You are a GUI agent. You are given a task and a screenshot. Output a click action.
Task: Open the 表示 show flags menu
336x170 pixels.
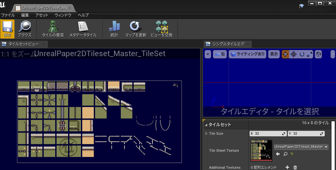click(274, 54)
